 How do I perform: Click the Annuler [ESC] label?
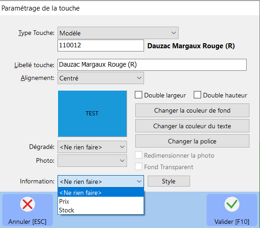(x=27, y=222)
